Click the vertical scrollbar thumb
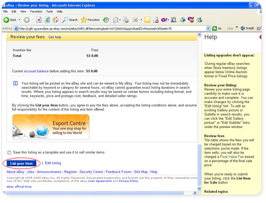This screenshot has height=203, width=266. point(199,165)
